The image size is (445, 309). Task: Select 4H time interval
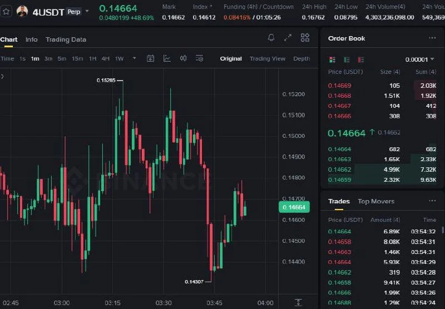106,59
